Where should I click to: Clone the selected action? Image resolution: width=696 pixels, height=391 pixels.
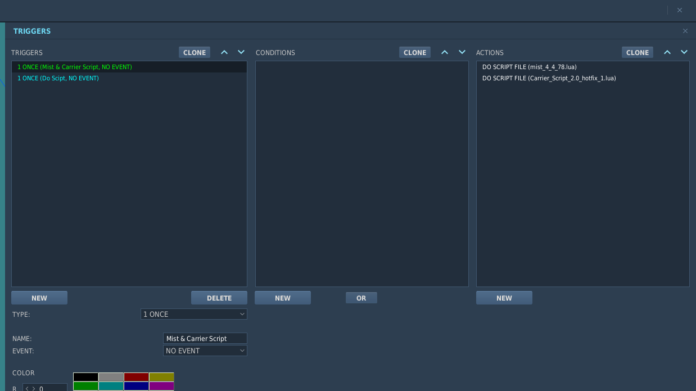pos(638,52)
